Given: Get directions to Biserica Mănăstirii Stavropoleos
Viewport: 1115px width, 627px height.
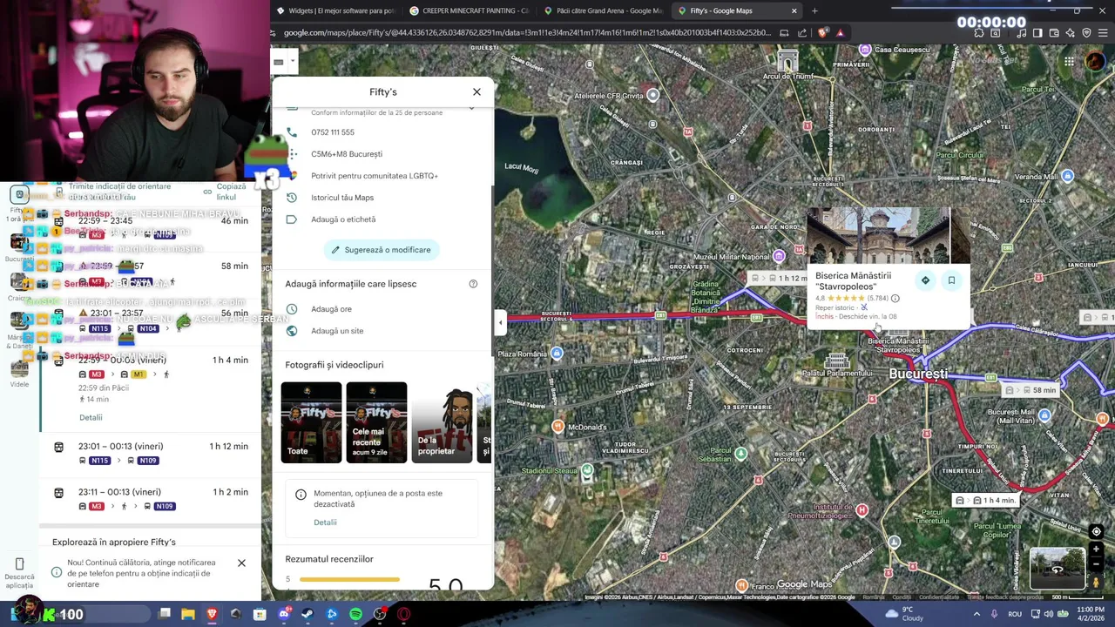Looking at the screenshot, I should [x=925, y=280].
